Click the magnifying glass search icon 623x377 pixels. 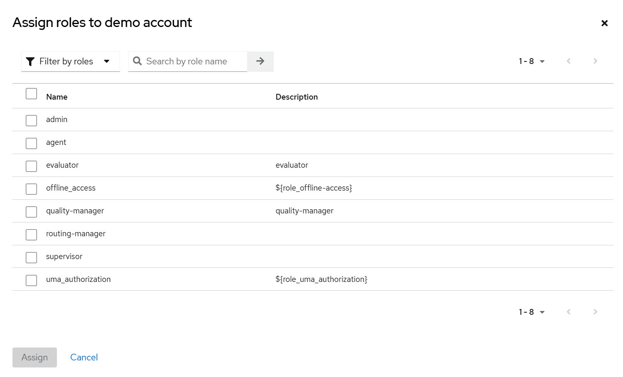click(137, 61)
